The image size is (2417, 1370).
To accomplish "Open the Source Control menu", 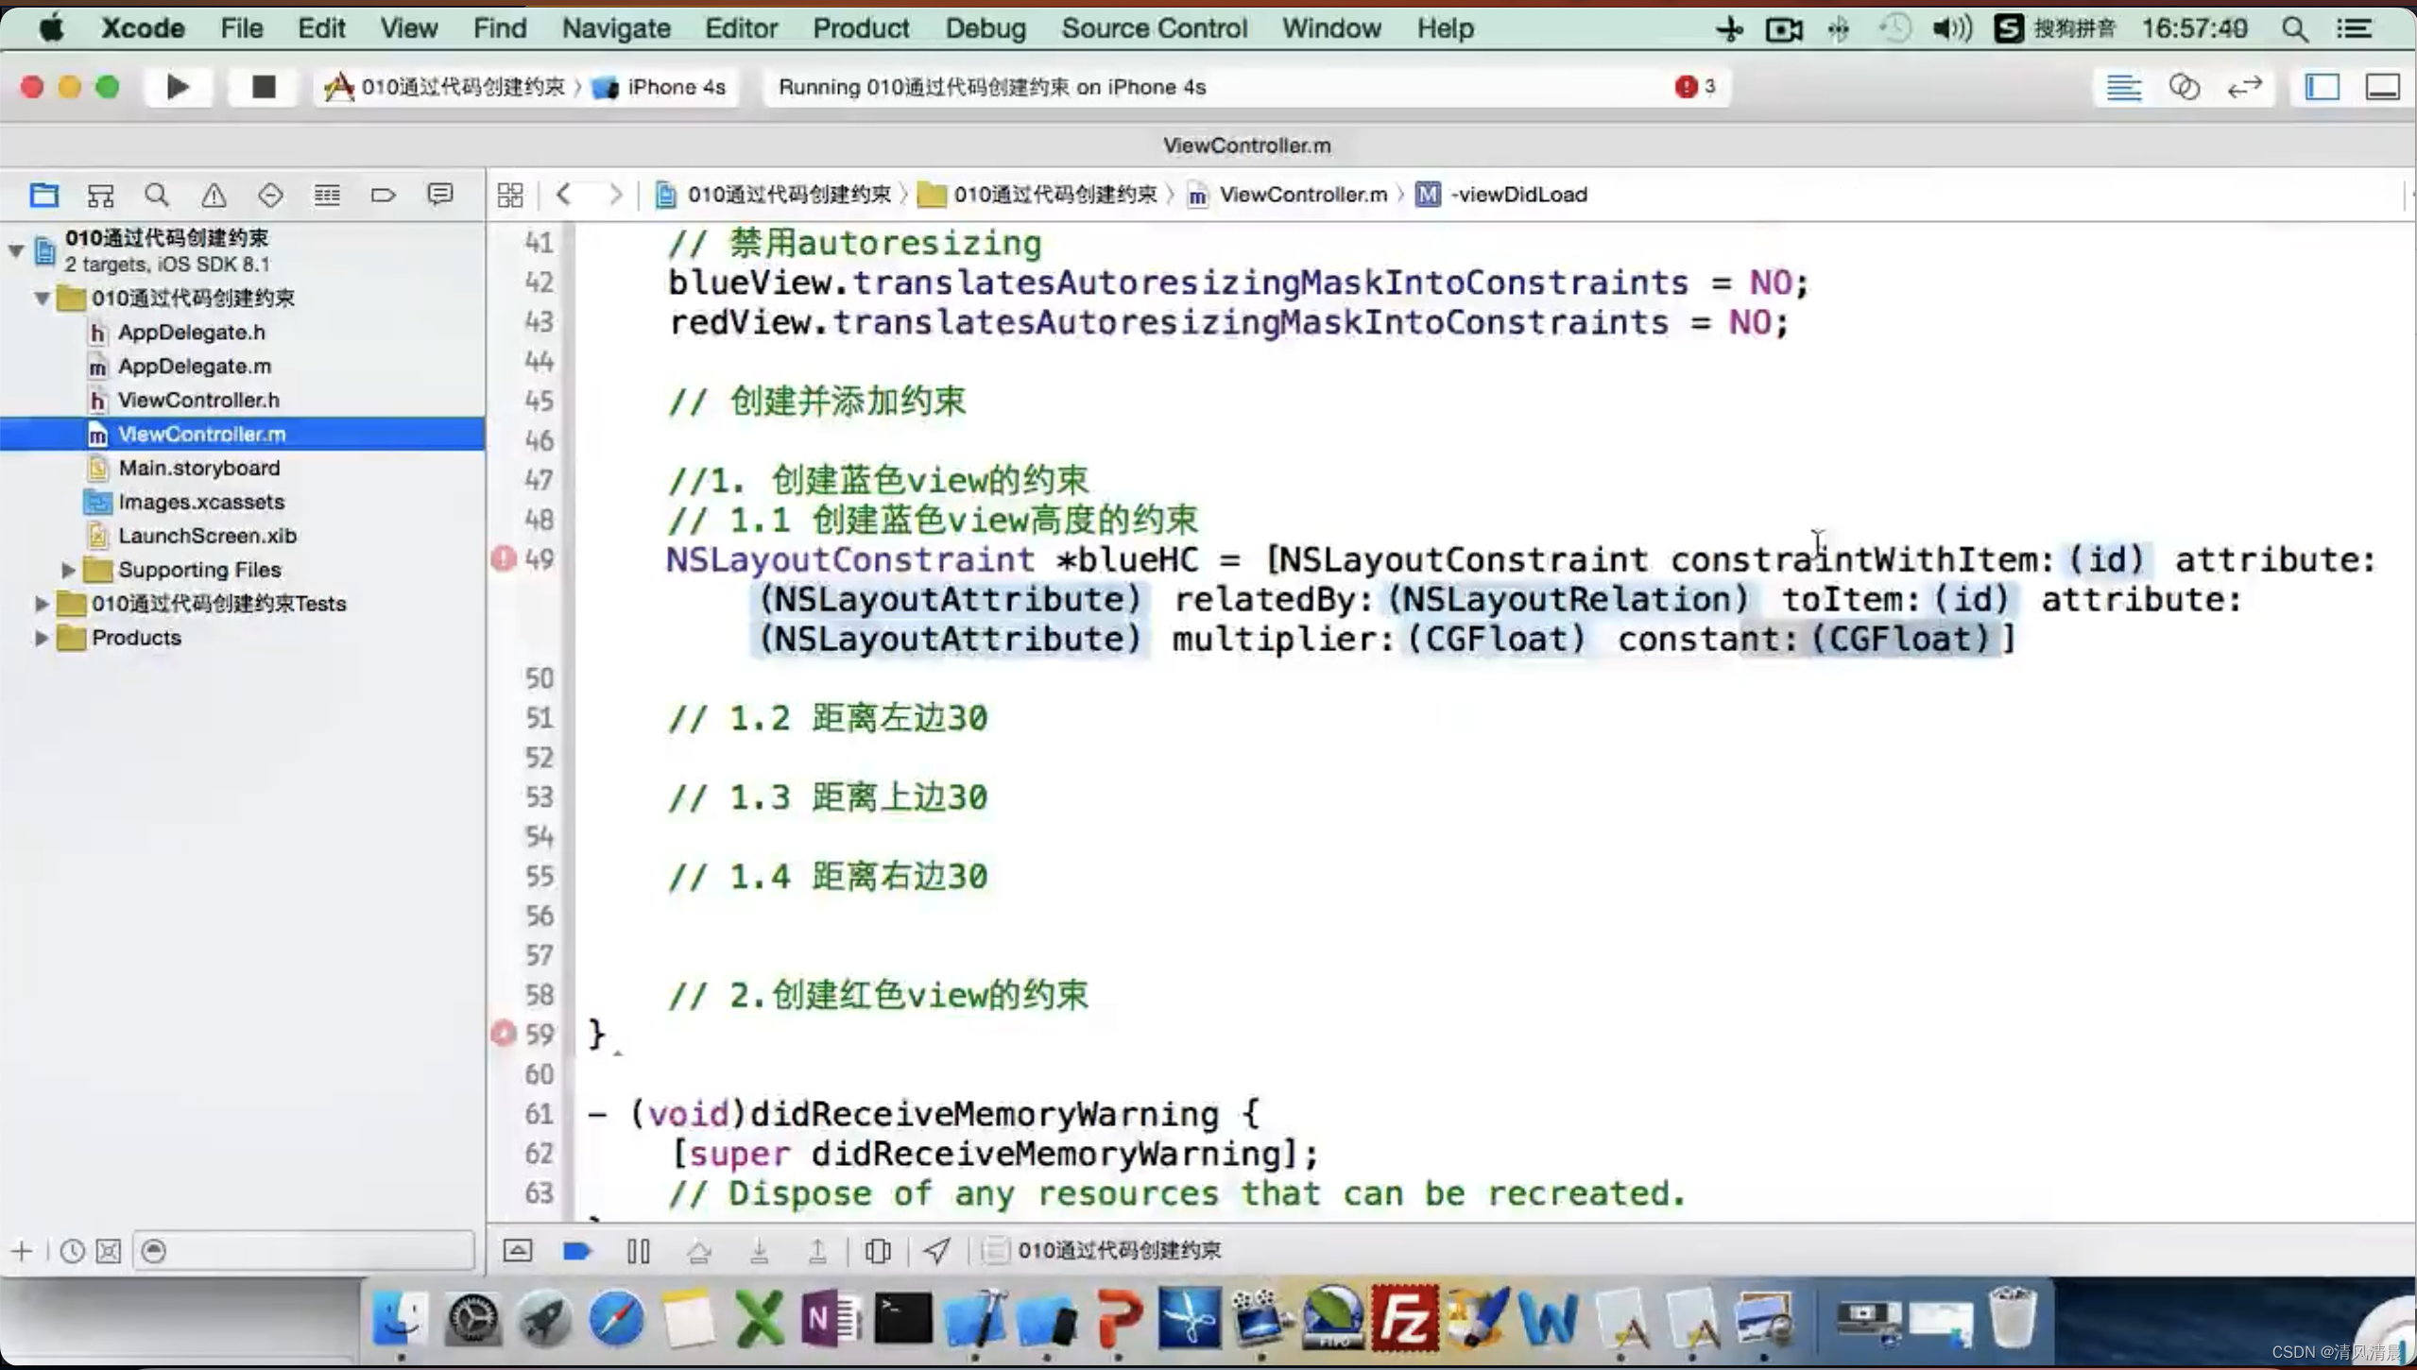I will point(1154,28).
